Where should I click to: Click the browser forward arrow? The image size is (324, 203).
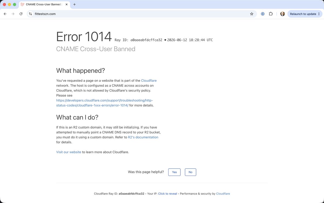(x=13, y=14)
